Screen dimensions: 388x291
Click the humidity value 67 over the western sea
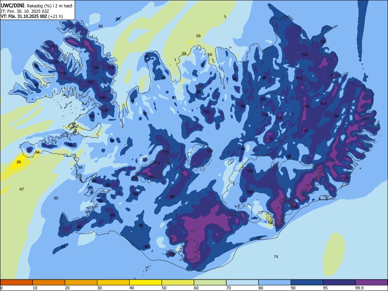click(x=22, y=189)
